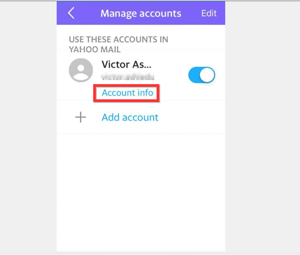Click the word YAHOO MAIL in section header
Image resolution: width=300 pixels, height=255 pixels.
(x=95, y=50)
